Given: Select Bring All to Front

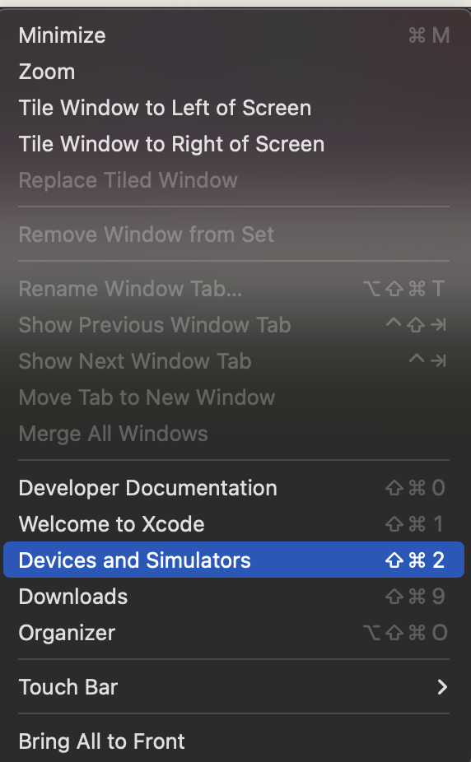Looking at the screenshot, I should coord(234,741).
